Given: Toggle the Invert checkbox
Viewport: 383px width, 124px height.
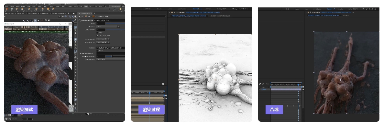Looking at the screenshot, I should click(x=97, y=33).
